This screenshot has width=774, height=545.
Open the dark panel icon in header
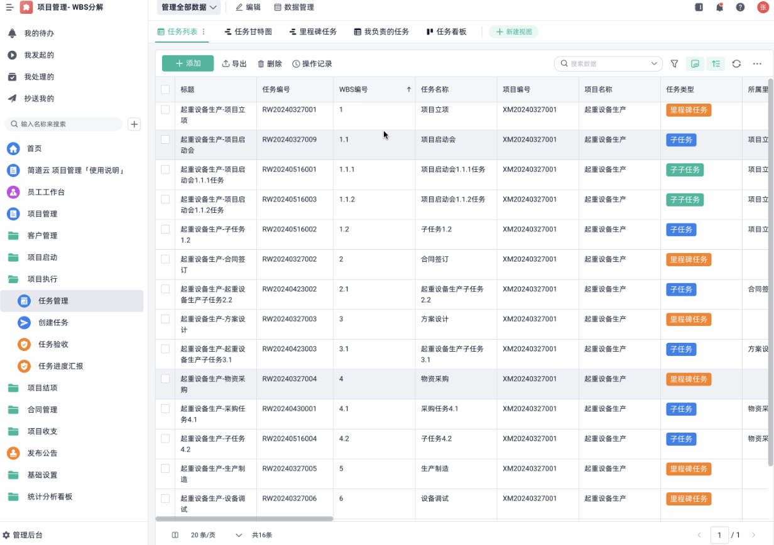pyautogui.click(x=699, y=8)
